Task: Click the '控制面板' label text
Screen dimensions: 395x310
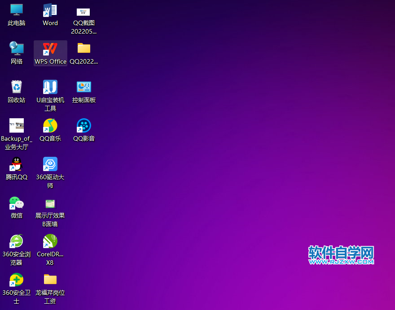Action: pyautogui.click(x=84, y=100)
